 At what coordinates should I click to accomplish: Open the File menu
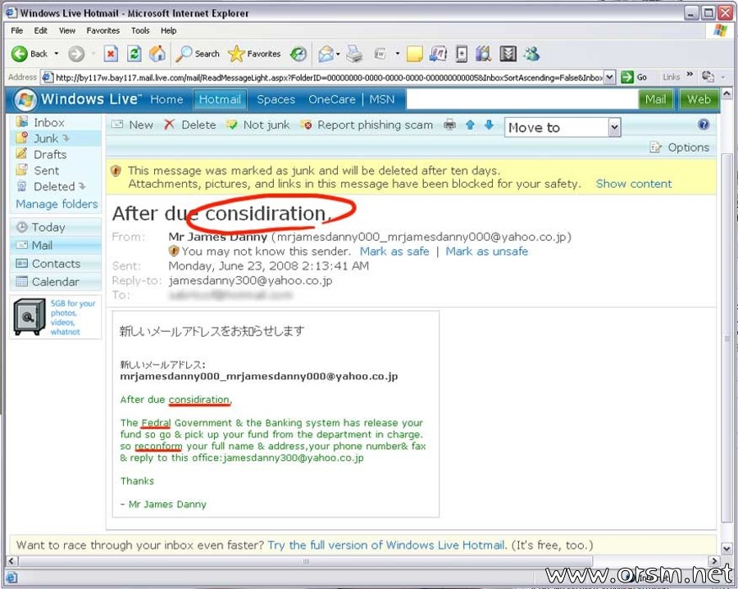17,30
